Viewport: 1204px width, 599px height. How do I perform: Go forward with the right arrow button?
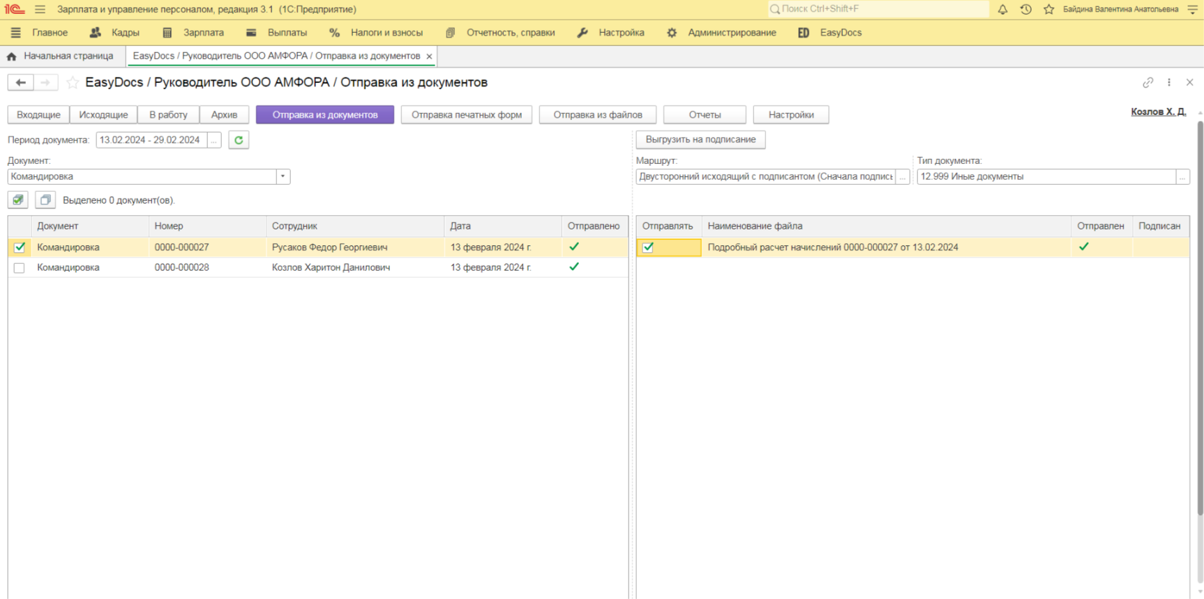pyautogui.click(x=45, y=82)
